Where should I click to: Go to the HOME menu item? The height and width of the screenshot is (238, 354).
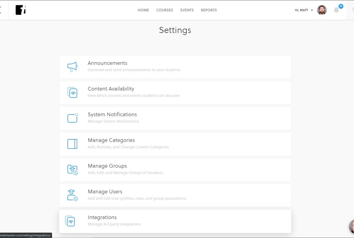tap(143, 10)
